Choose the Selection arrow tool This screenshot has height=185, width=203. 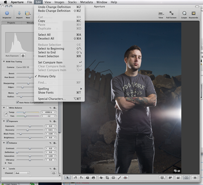pyautogui.click(x=67, y=178)
